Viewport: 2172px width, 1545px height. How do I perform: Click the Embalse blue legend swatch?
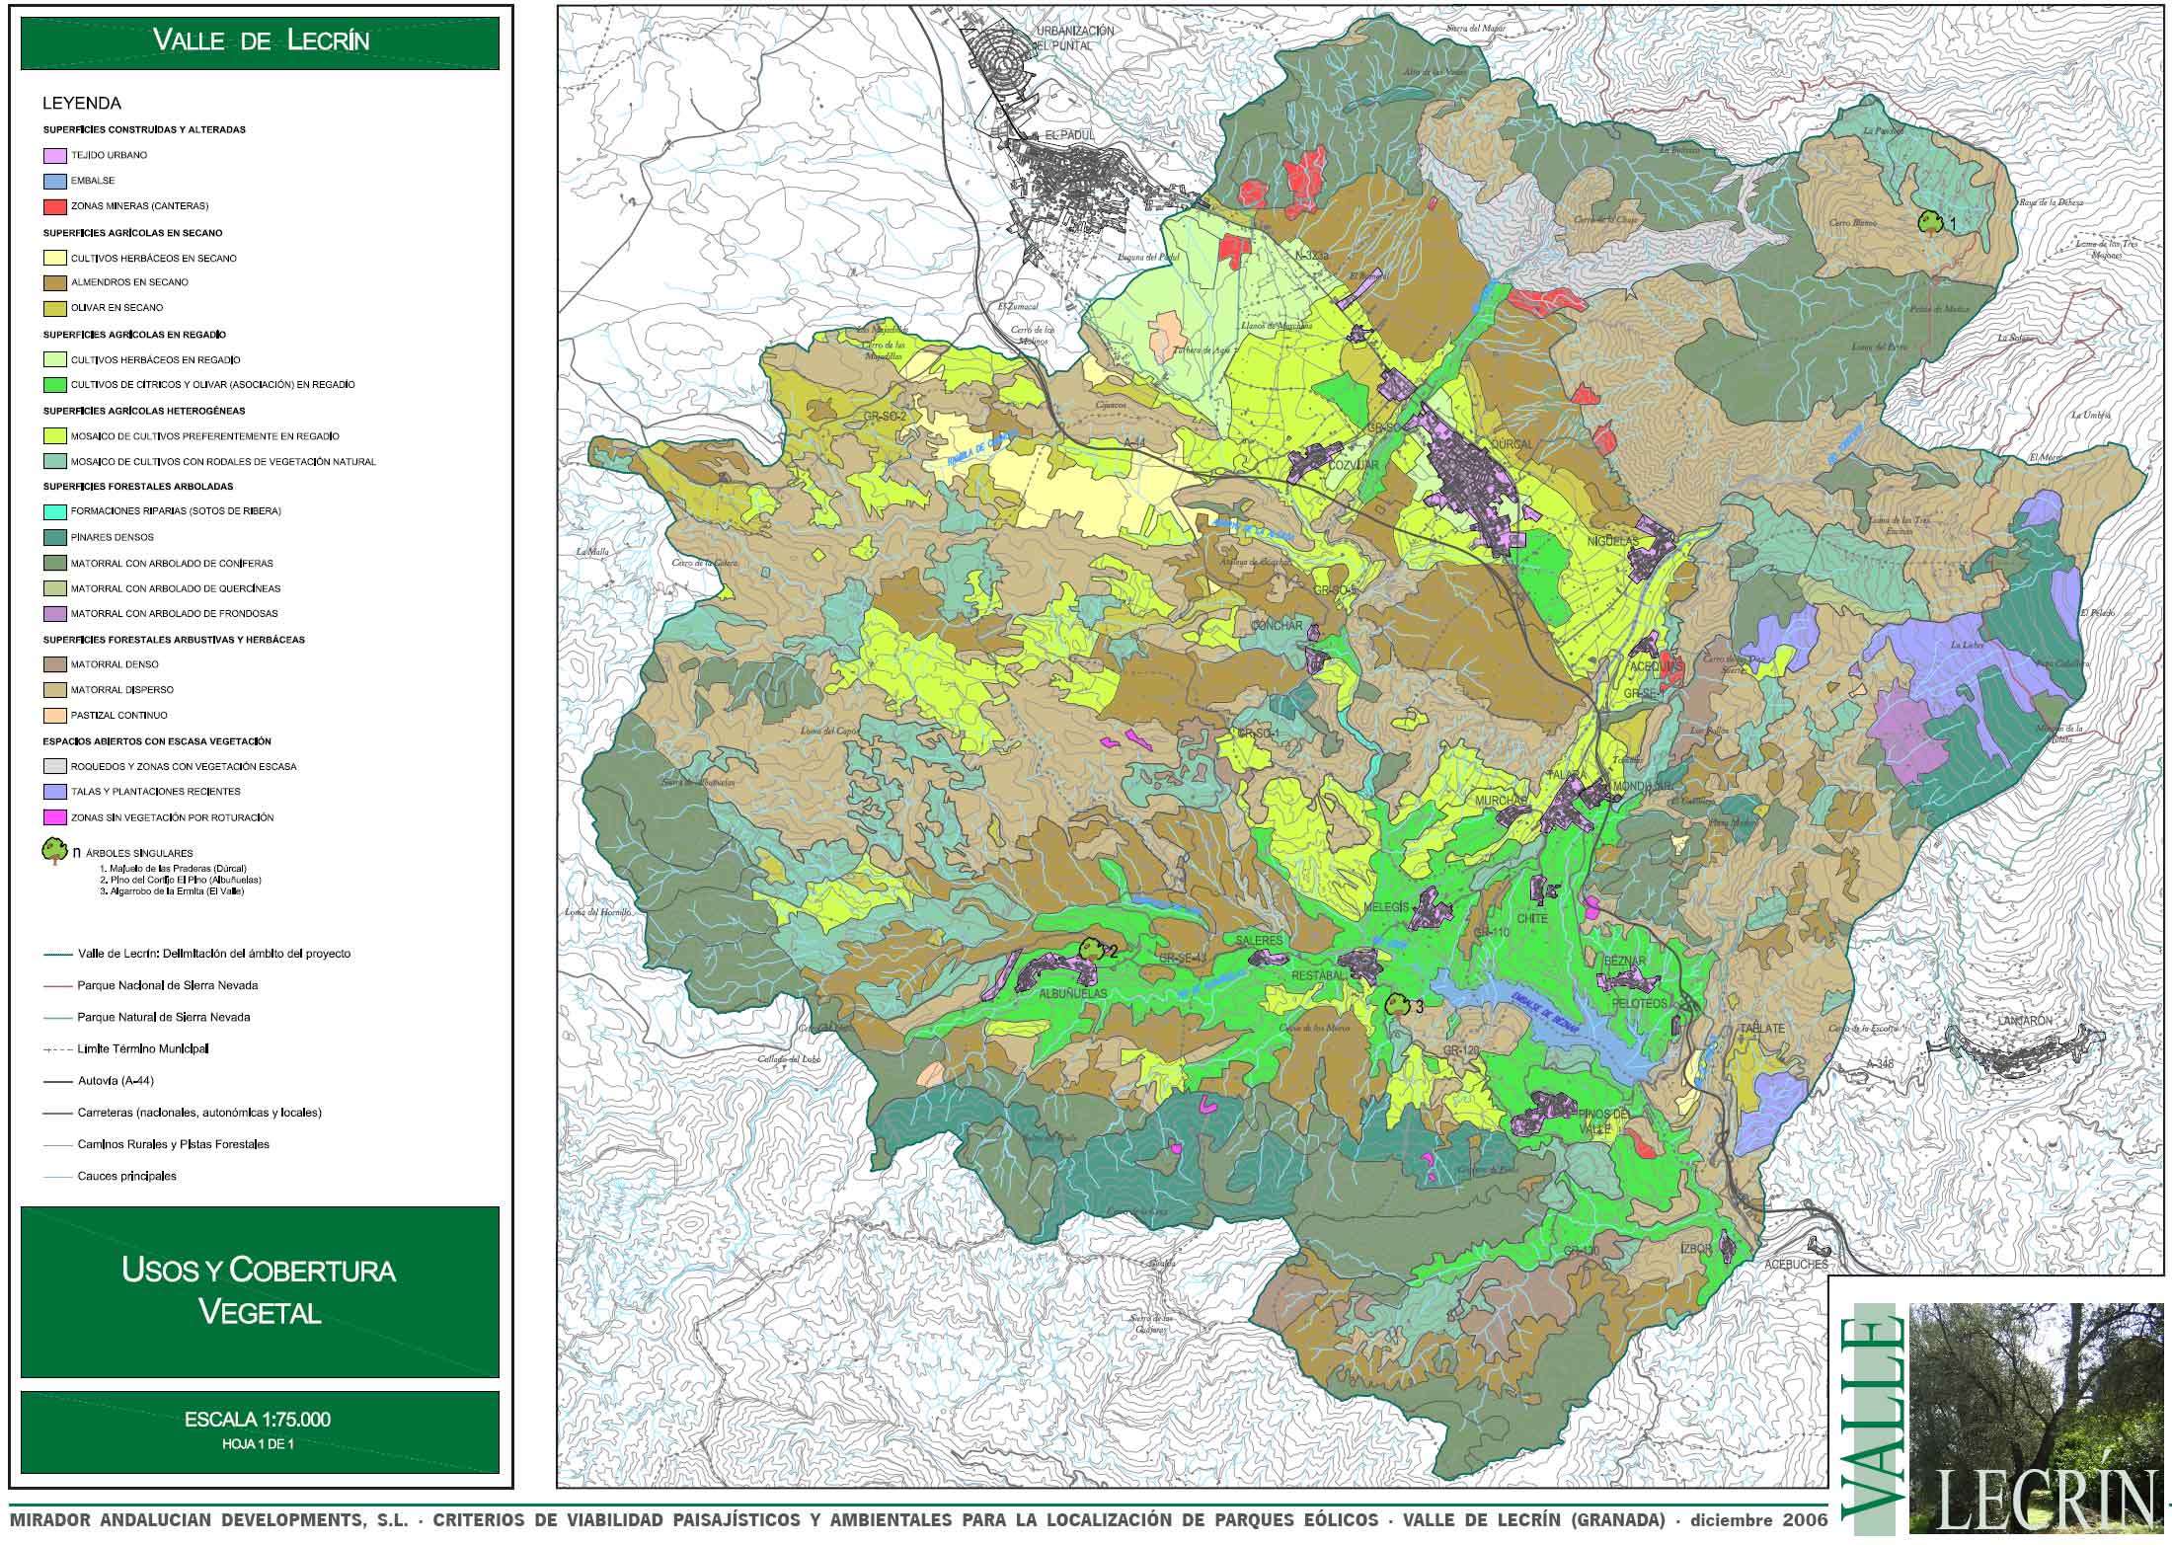[x=55, y=182]
